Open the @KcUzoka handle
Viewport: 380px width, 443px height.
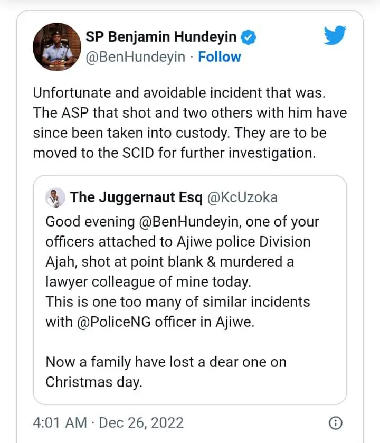242,197
